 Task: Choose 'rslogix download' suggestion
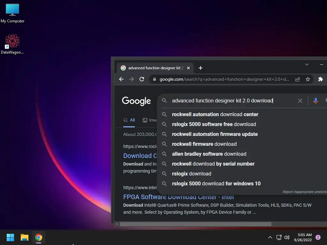pos(192,174)
